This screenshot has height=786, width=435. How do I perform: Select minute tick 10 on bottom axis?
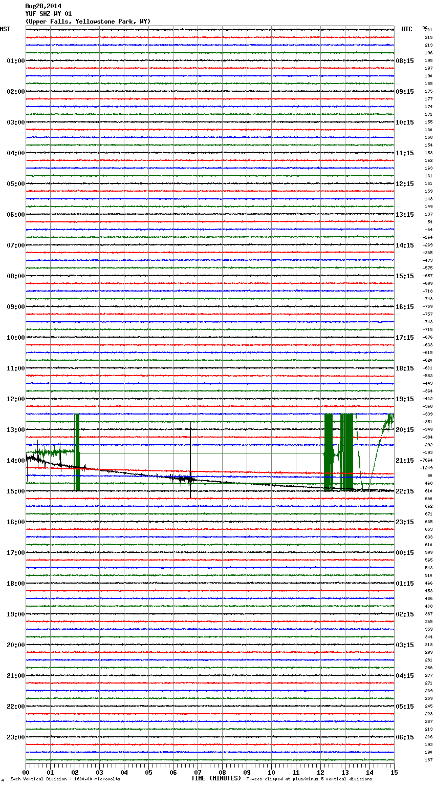point(271,772)
